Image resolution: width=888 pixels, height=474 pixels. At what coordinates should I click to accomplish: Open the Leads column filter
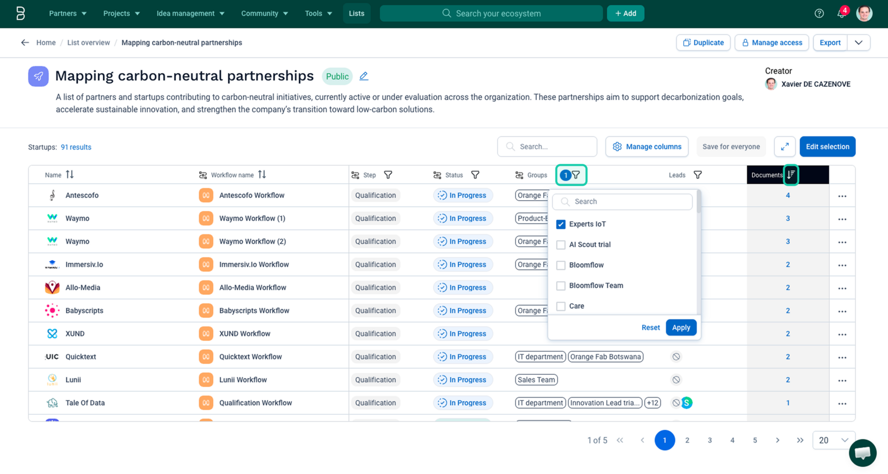point(698,175)
